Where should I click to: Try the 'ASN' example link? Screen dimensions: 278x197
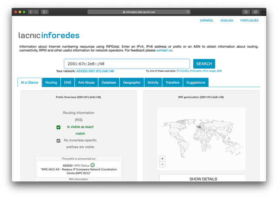coord(219,71)
